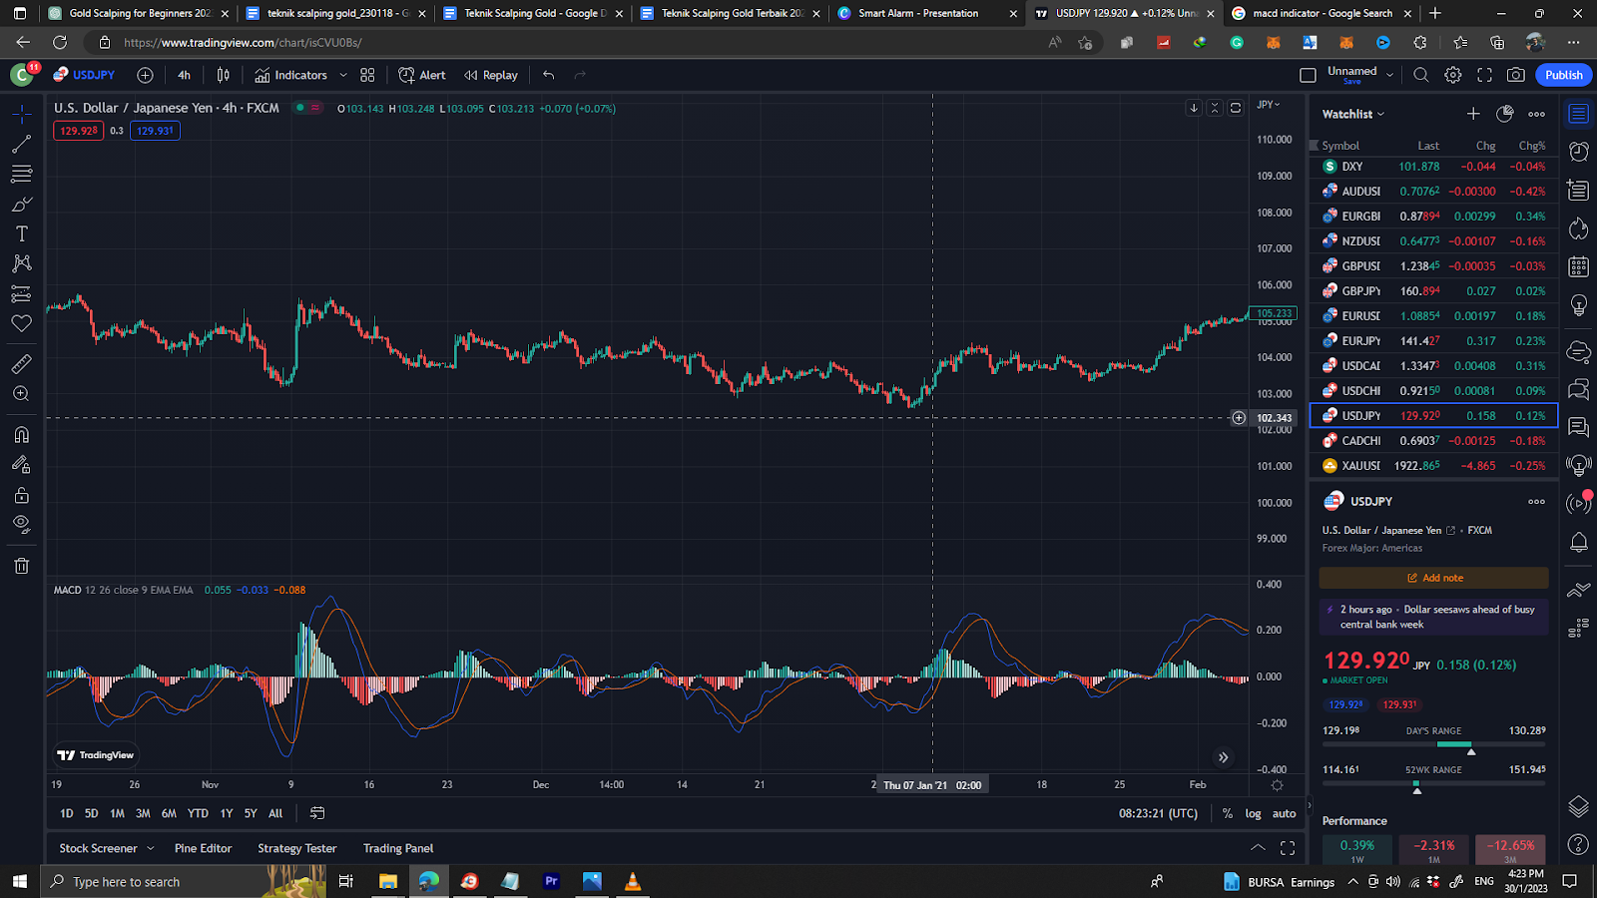
Task: Maximize the bottom panel
Action: 1288,848
